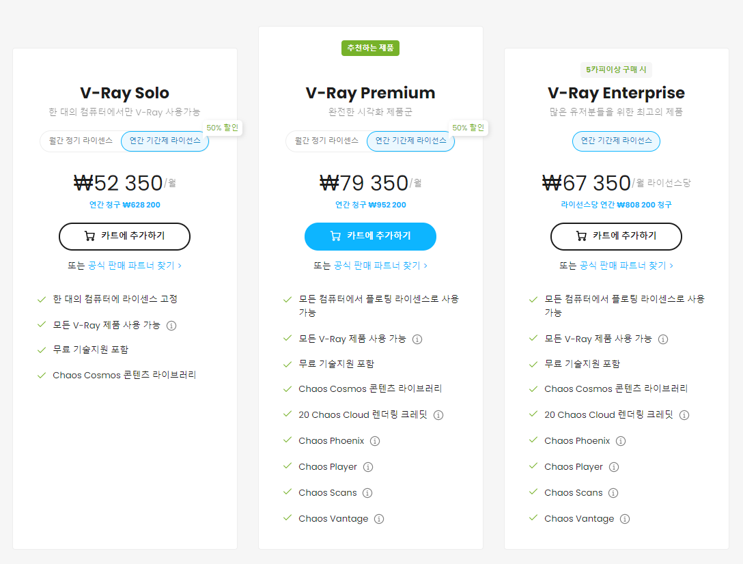Viewport: 743px width, 564px height.
Task: Click info icon for Premium 20 Chaos Cloud credits
Action: point(438,415)
